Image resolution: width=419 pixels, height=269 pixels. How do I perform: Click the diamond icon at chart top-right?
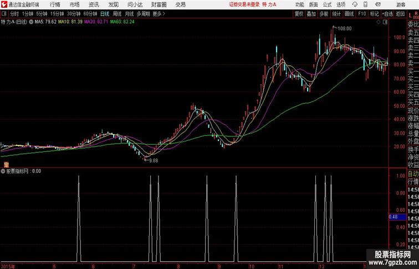(x=379, y=22)
